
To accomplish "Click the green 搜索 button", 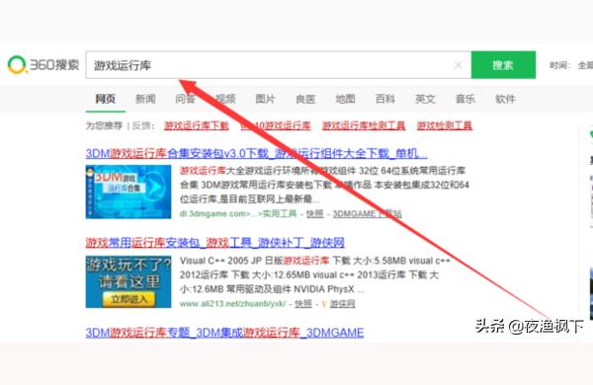I will [503, 65].
